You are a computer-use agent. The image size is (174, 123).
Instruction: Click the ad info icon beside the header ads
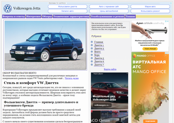click(171, 3)
